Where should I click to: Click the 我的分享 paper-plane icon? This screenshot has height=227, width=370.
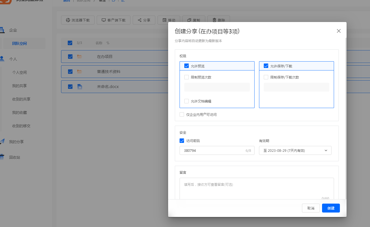(x=2, y=141)
